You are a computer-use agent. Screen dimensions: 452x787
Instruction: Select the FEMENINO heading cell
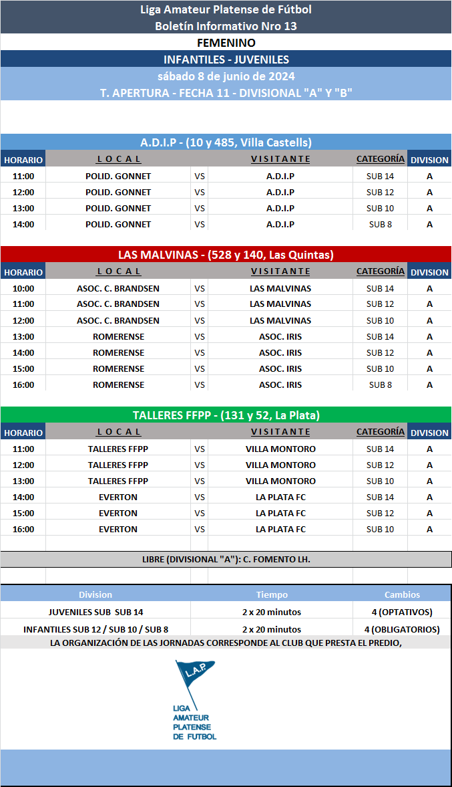click(226, 43)
